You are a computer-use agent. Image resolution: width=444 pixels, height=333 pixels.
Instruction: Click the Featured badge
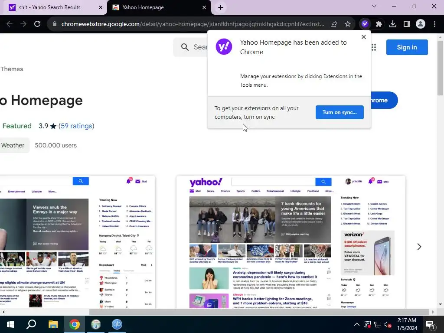tap(17, 126)
